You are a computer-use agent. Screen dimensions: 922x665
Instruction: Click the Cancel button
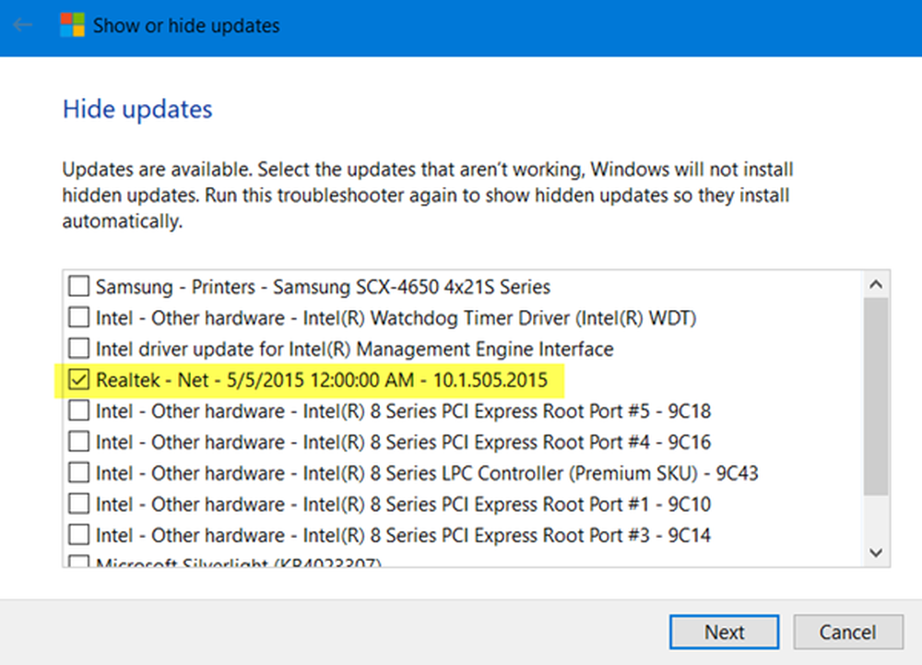[848, 632]
